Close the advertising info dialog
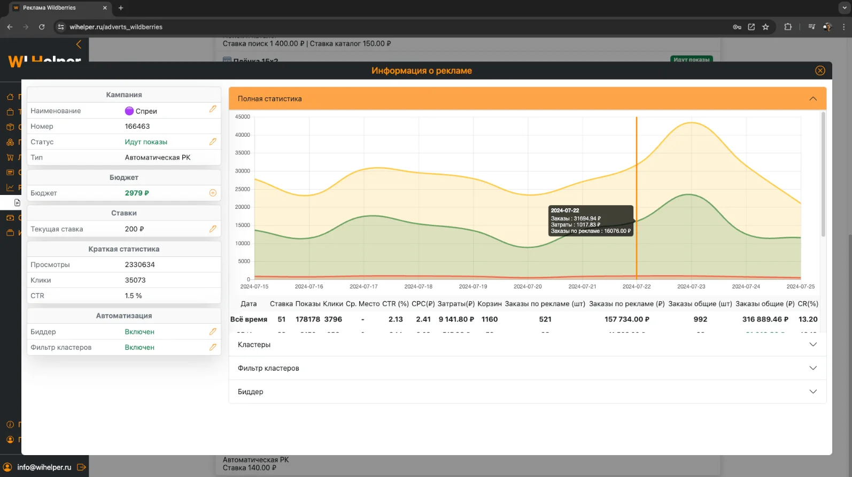 pos(820,71)
